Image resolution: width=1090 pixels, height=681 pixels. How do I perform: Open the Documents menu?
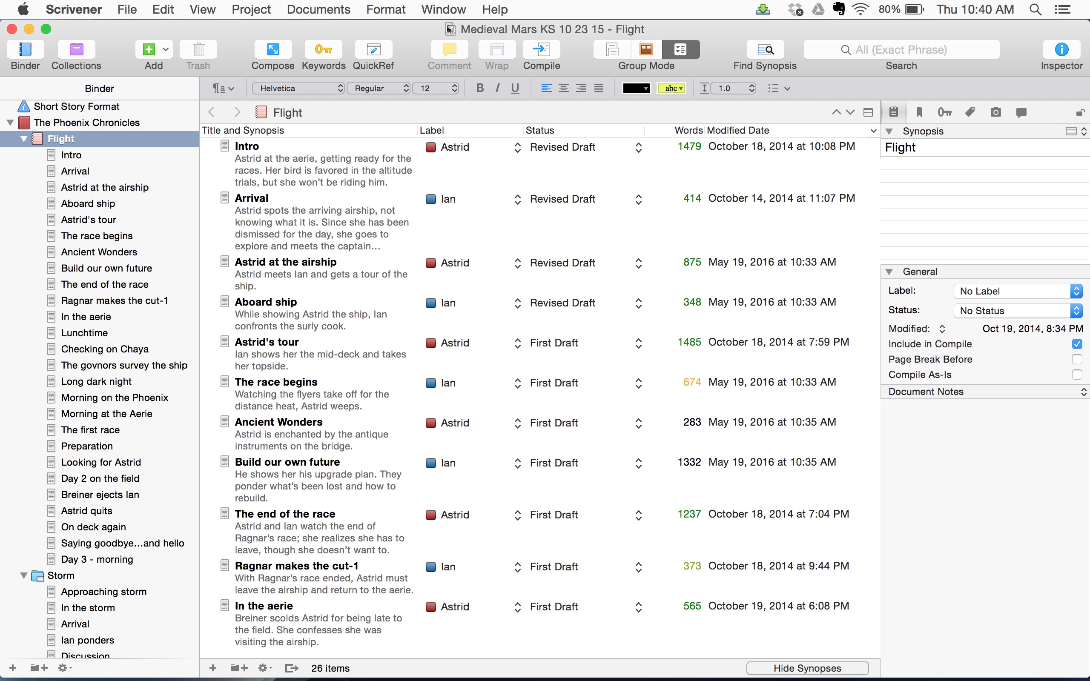(318, 9)
